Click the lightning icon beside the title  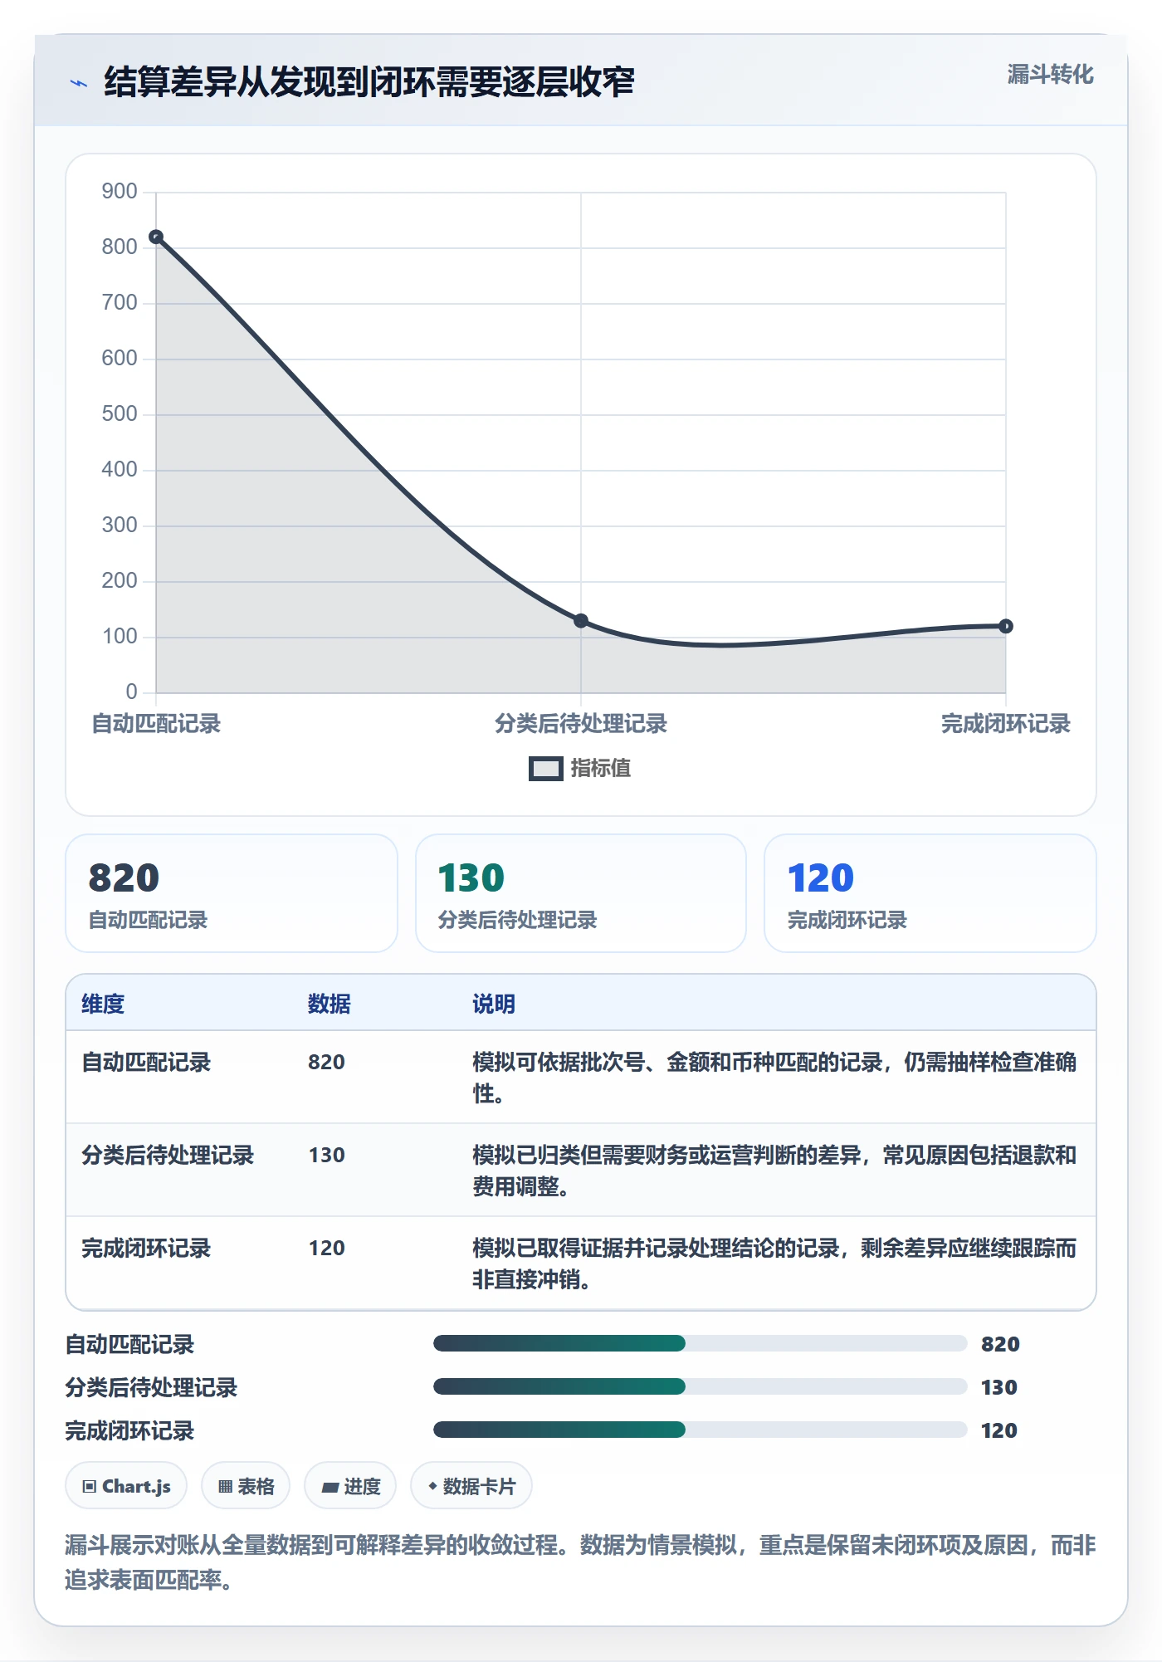click(79, 83)
